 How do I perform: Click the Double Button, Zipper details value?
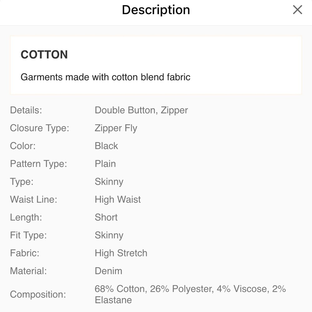click(141, 110)
